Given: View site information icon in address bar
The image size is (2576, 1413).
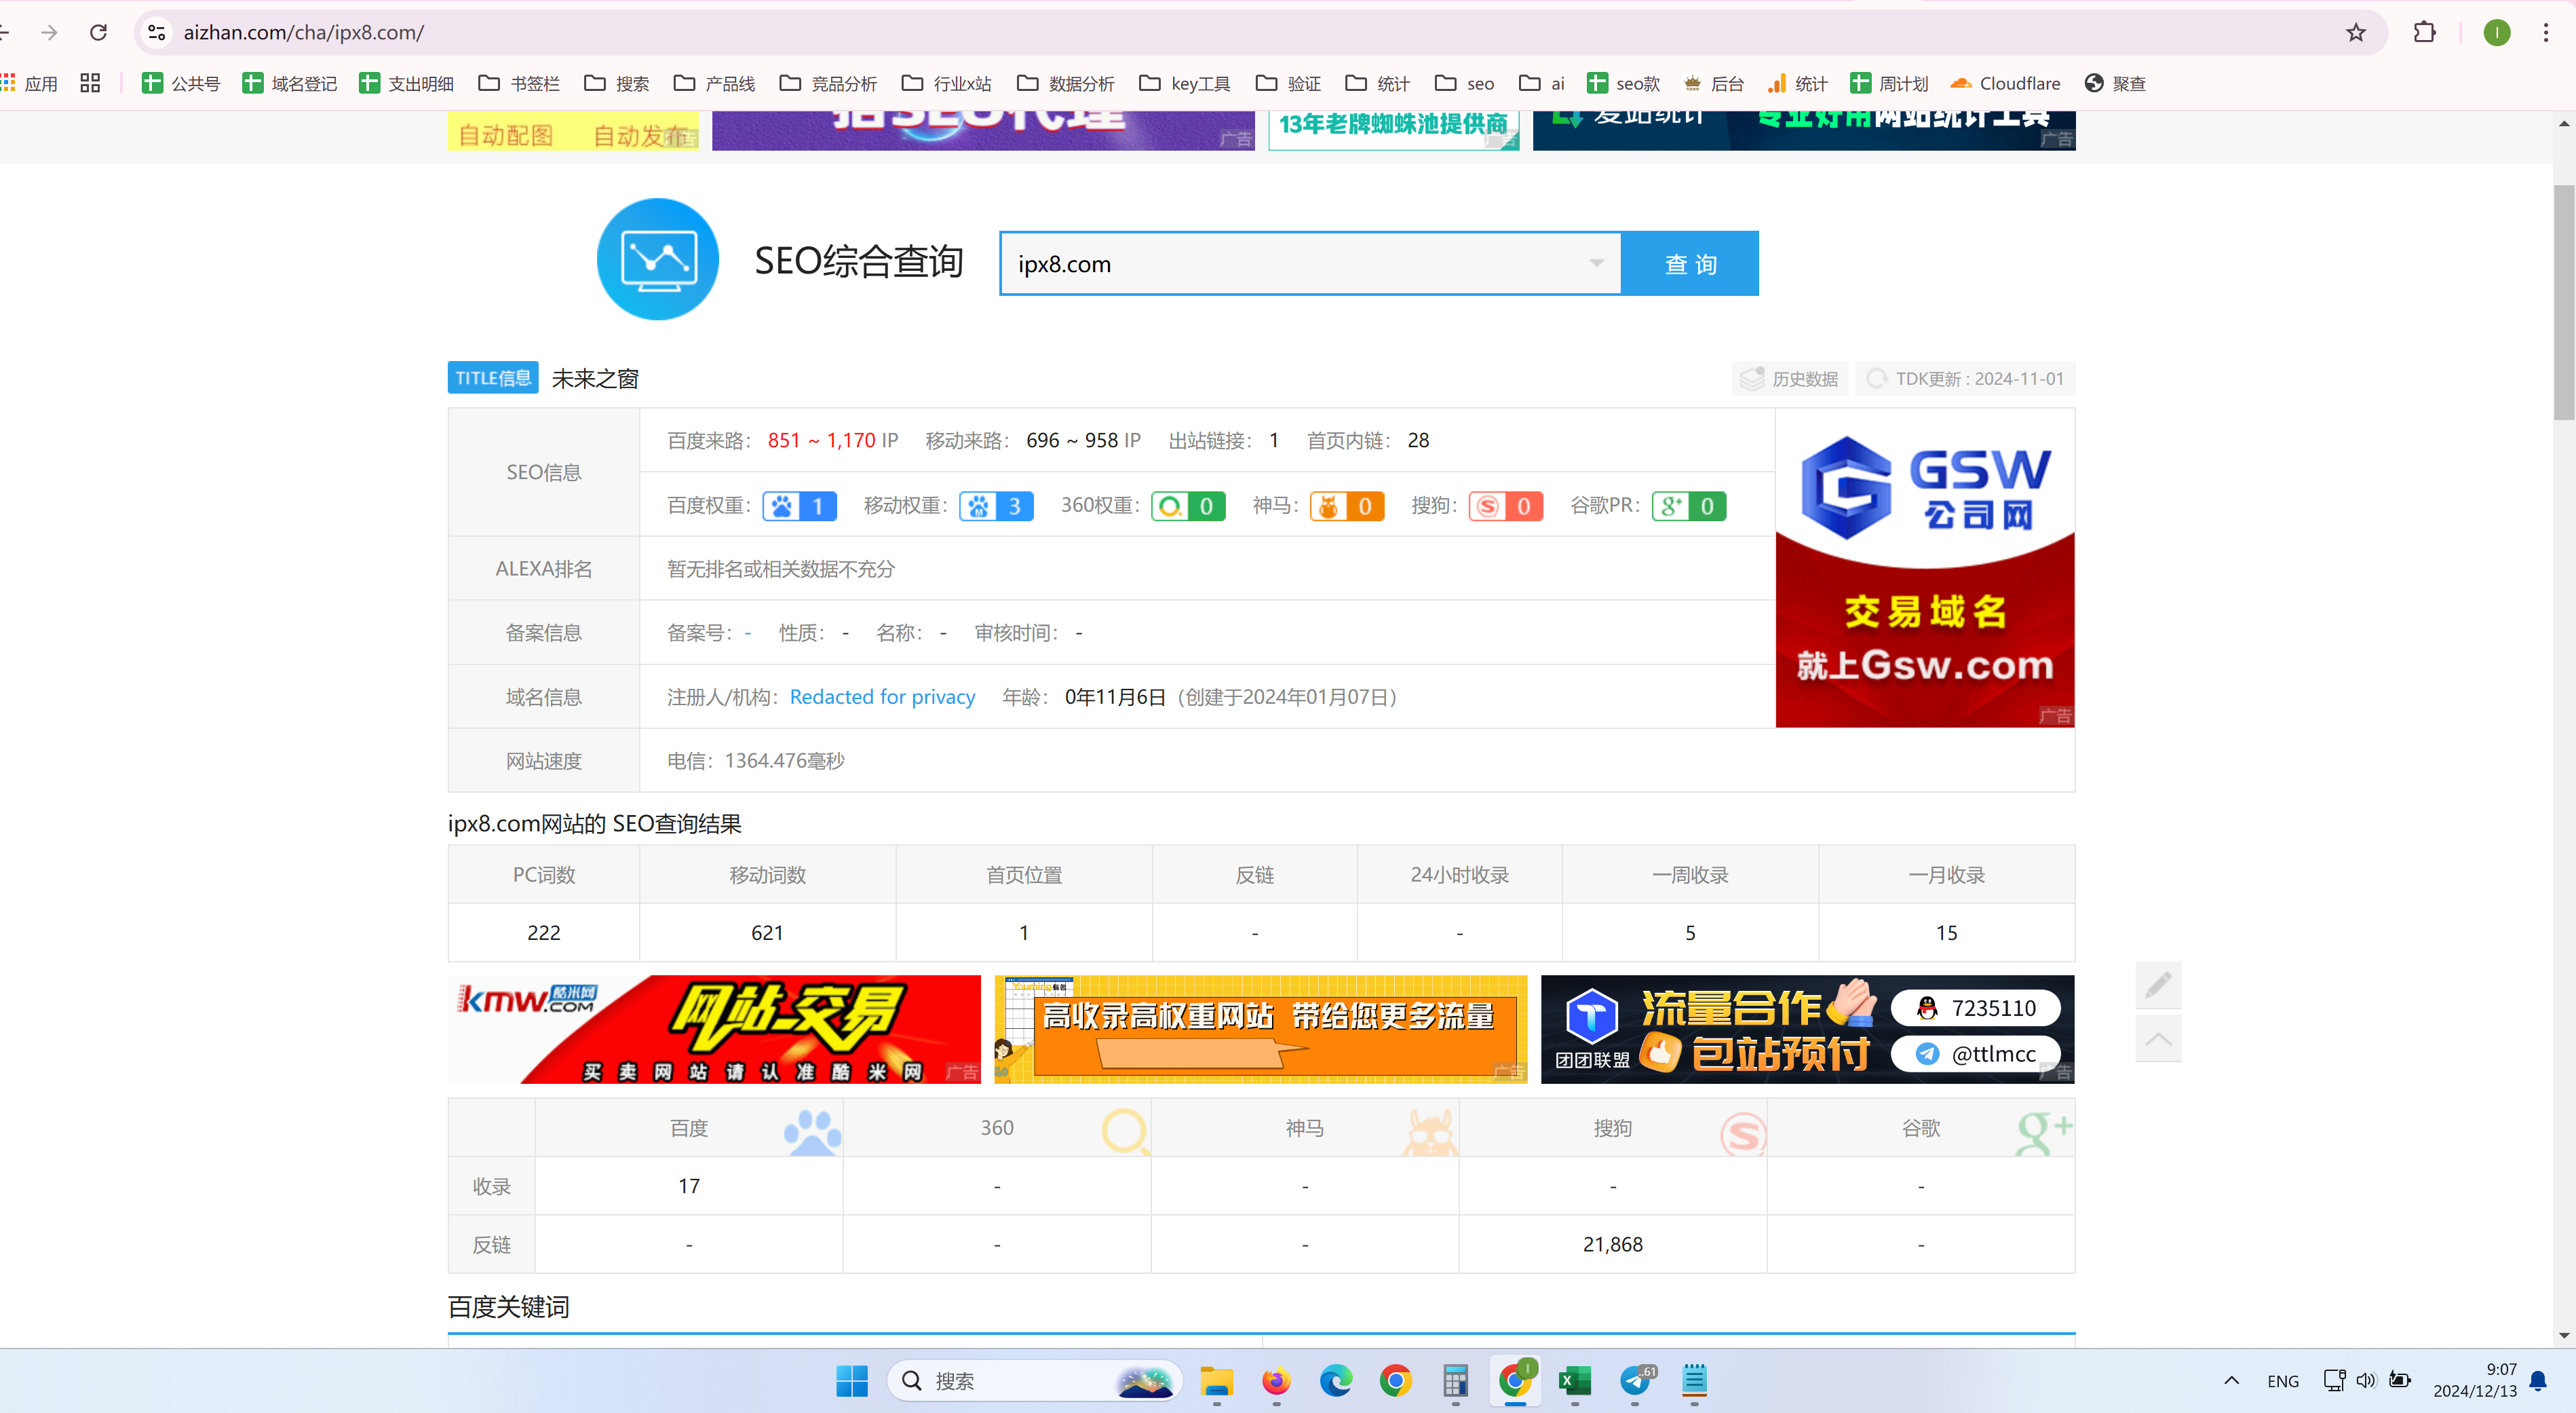Looking at the screenshot, I should [157, 33].
